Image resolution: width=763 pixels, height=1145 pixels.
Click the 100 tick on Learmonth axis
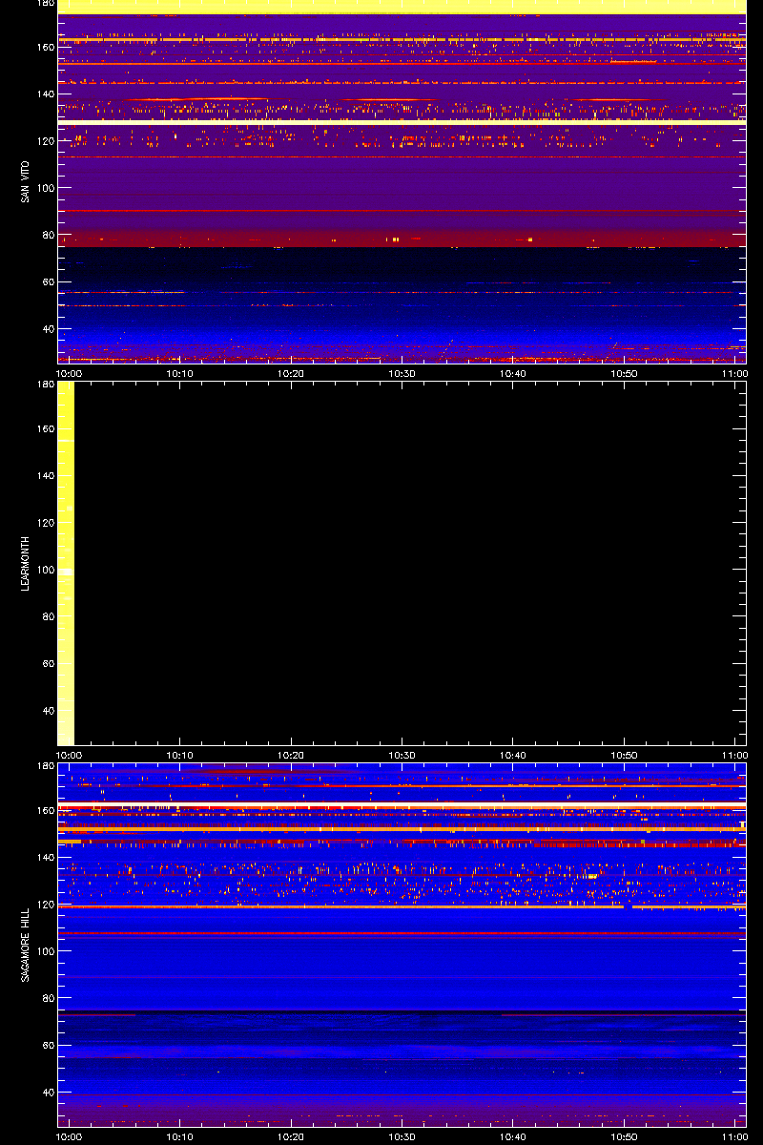click(44, 570)
